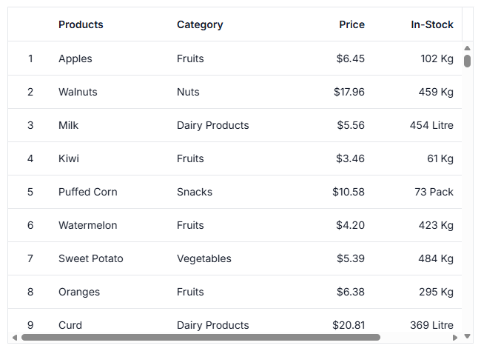The height and width of the screenshot is (351, 481).
Task: Click the $17.96 price cell
Action: (349, 92)
